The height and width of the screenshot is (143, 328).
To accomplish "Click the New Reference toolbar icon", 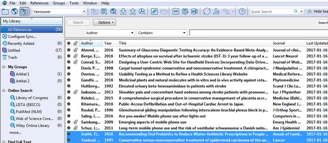I will pos(104,12).
